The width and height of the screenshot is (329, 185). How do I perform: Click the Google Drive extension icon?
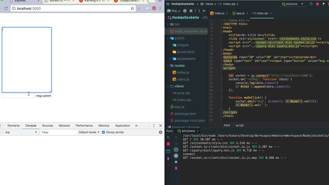coord(140,8)
